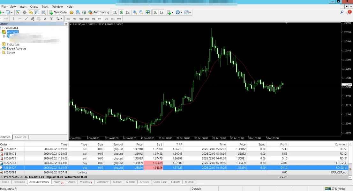The height and width of the screenshot is (191, 353).
Task: Switch chart timeframe to D1
Action: [x=106, y=19]
